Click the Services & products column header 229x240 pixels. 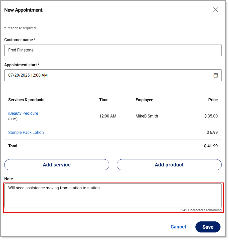pos(26,100)
